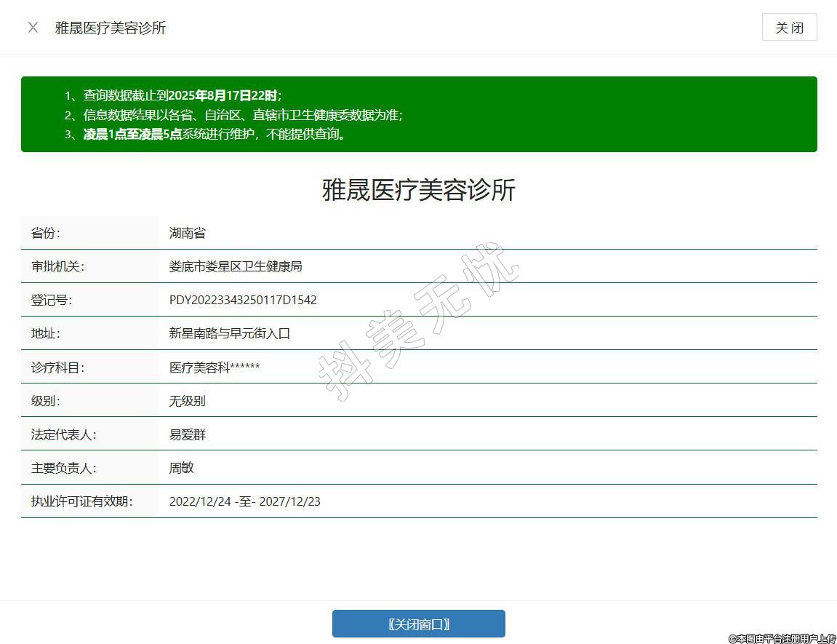
Task: Click the notice about 卫生健康委 data
Action: [243, 115]
